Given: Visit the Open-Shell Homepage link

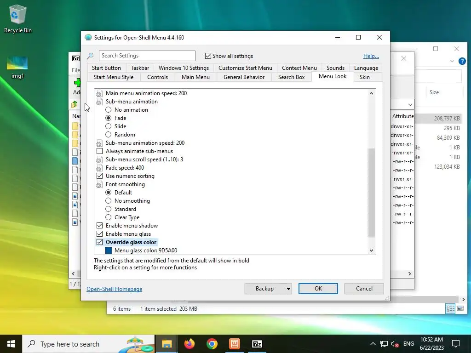Looking at the screenshot, I should pos(115,289).
